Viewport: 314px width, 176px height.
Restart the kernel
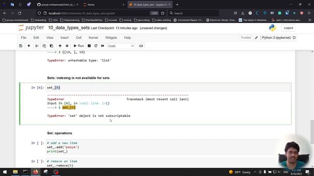[96, 46]
